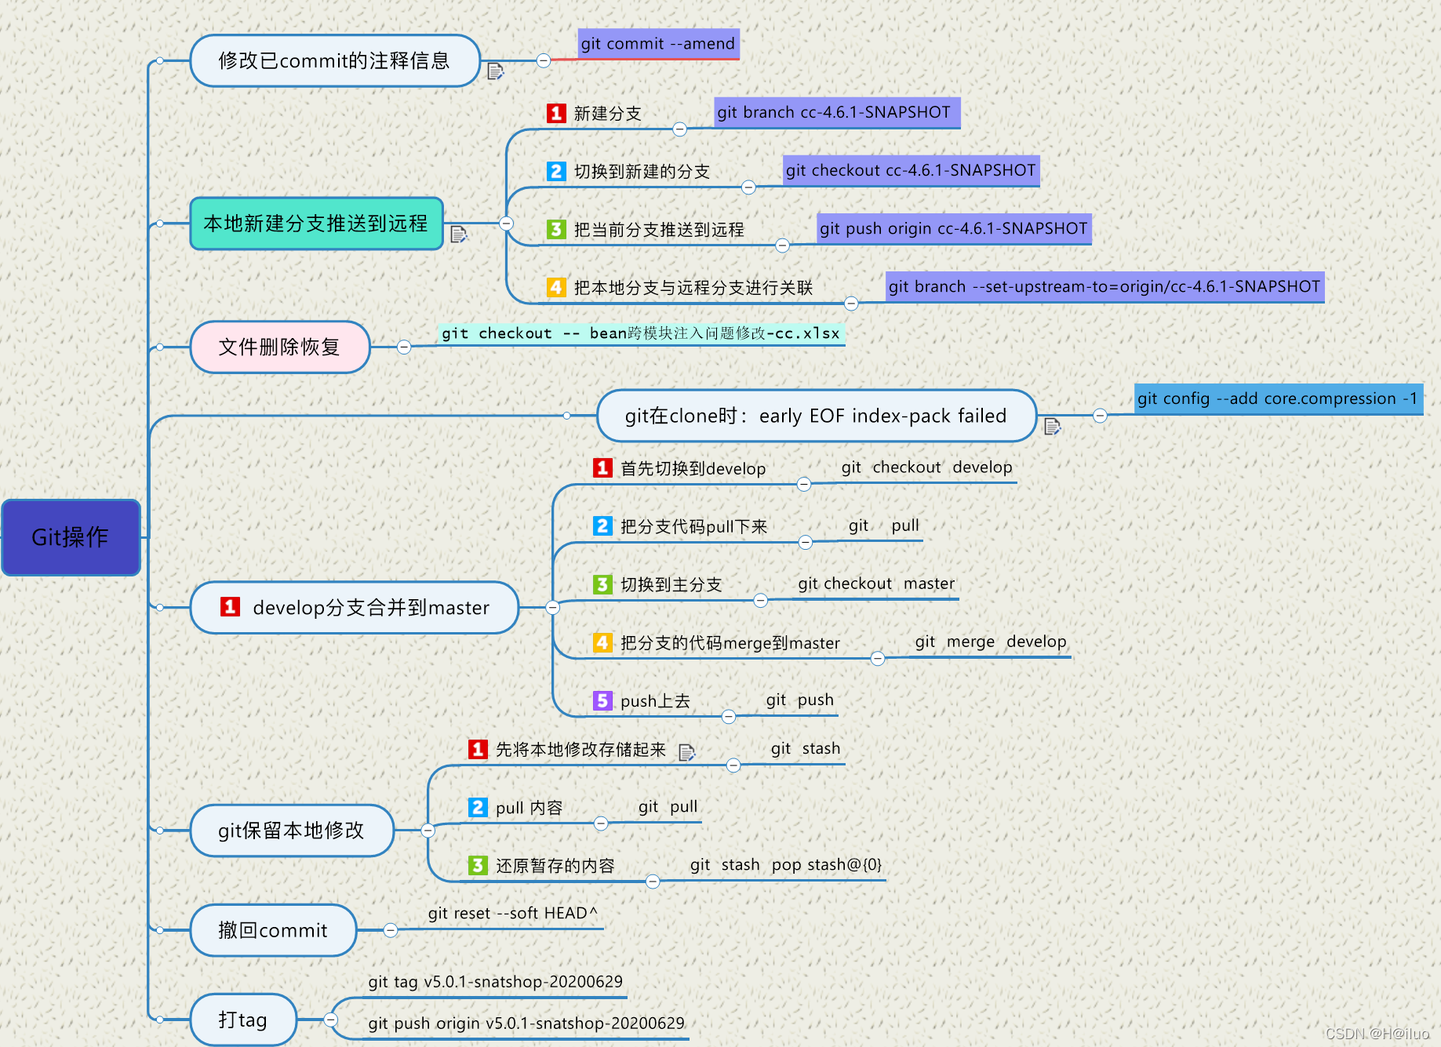Collapse the 把当前分支推送到远程 subtopic
Viewport: 1441px width, 1047px height.
click(782, 245)
